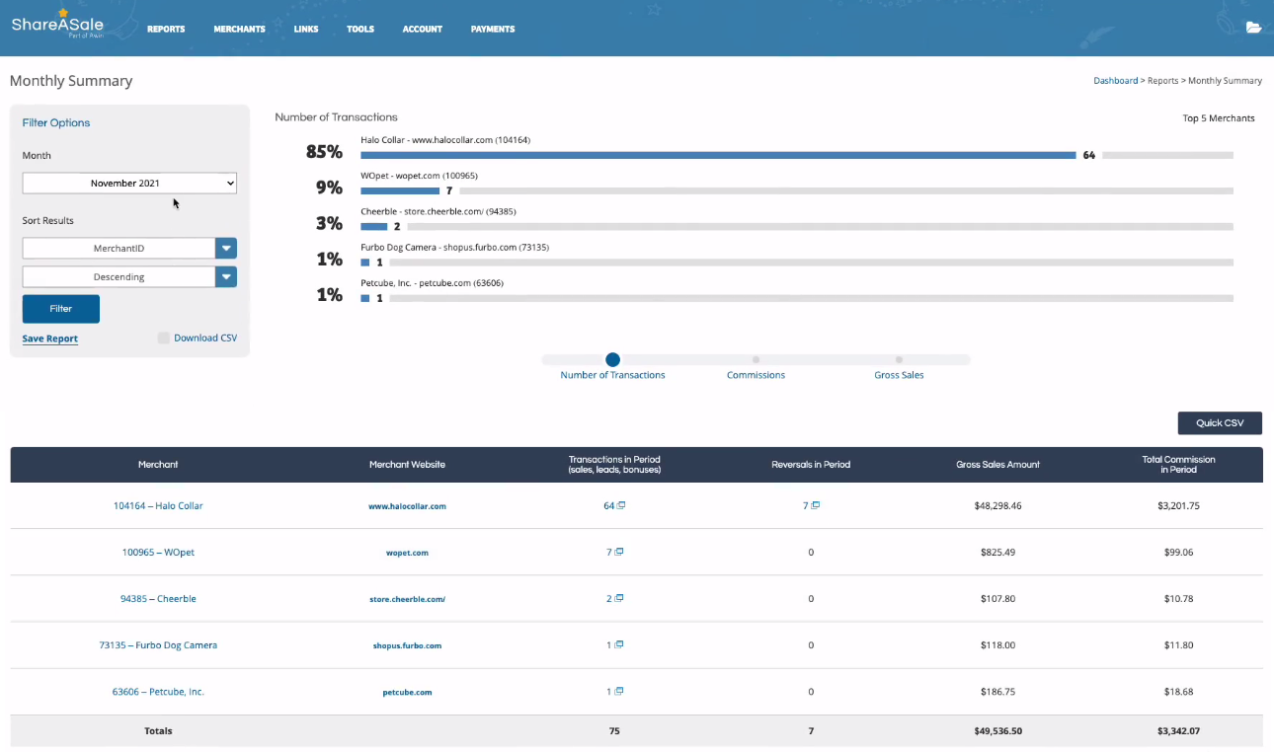Click the Reversals in Period column header
This screenshot has height=752, width=1274.
[811, 464]
